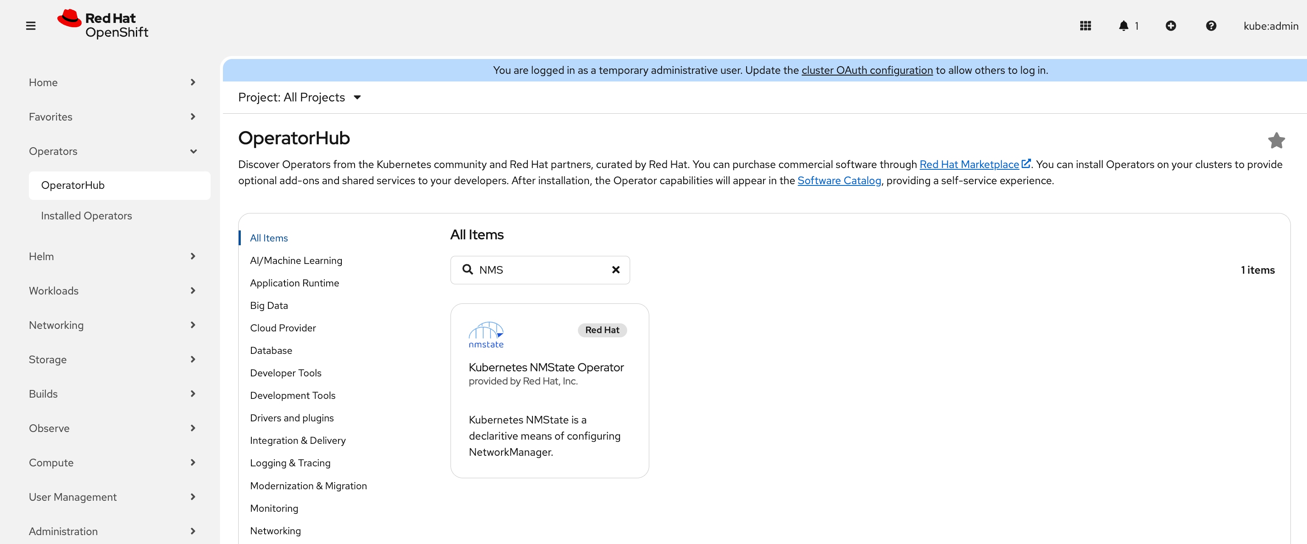This screenshot has width=1307, height=544.
Task: Clear the NMS search text
Action: [x=615, y=270]
